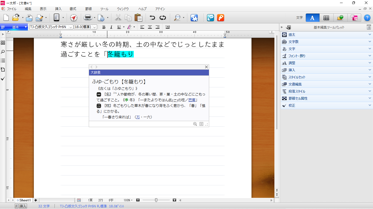Paste with the clipboard icon
The height and width of the screenshot is (209, 373).
click(138, 18)
